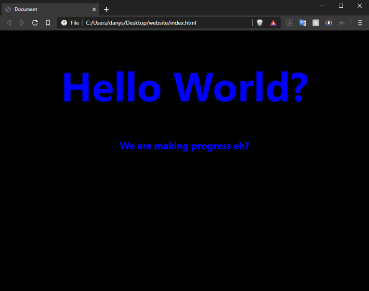Open a new tab with the plus button
Viewport: 369px width, 291px height.
[x=107, y=9]
